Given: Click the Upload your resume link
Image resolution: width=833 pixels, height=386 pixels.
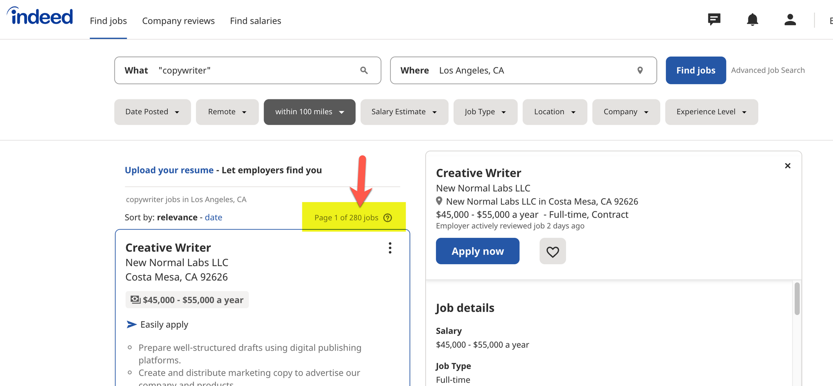Looking at the screenshot, I should click(x=169, y=170).
